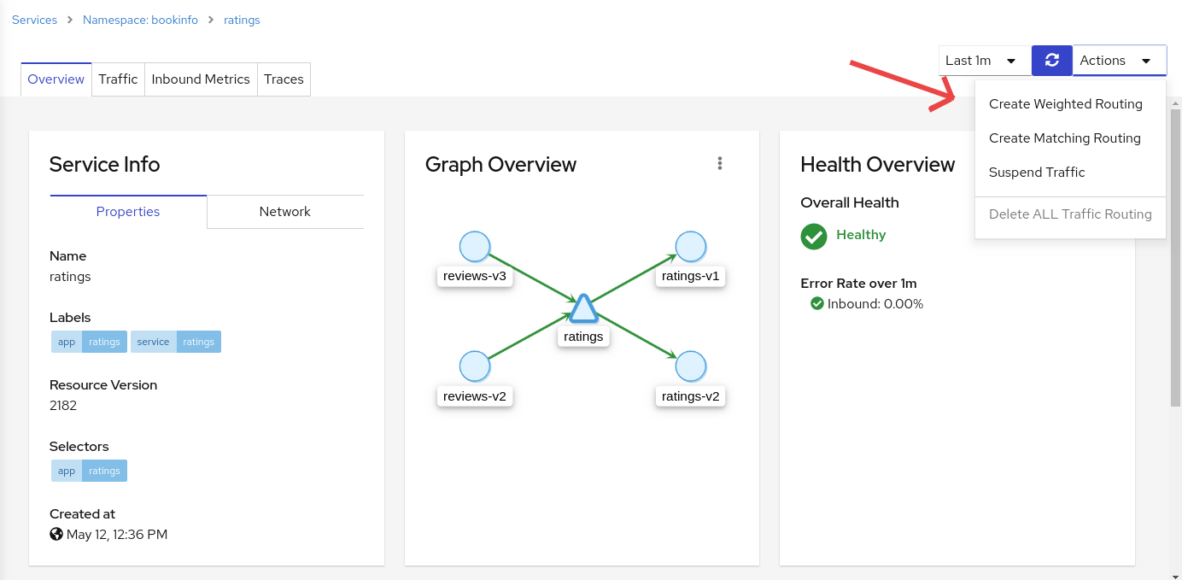Choose Create Weighted Routing from menu

point(1065,104)
